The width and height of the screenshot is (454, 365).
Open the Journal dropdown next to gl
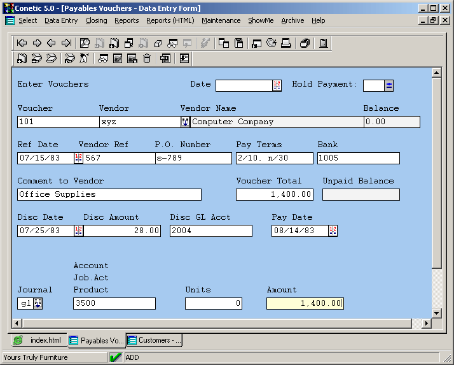point(38,303)
